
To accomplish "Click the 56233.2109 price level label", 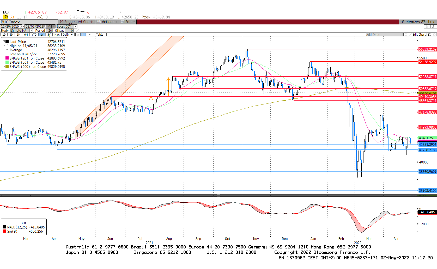I will click(x=427, y=49).
